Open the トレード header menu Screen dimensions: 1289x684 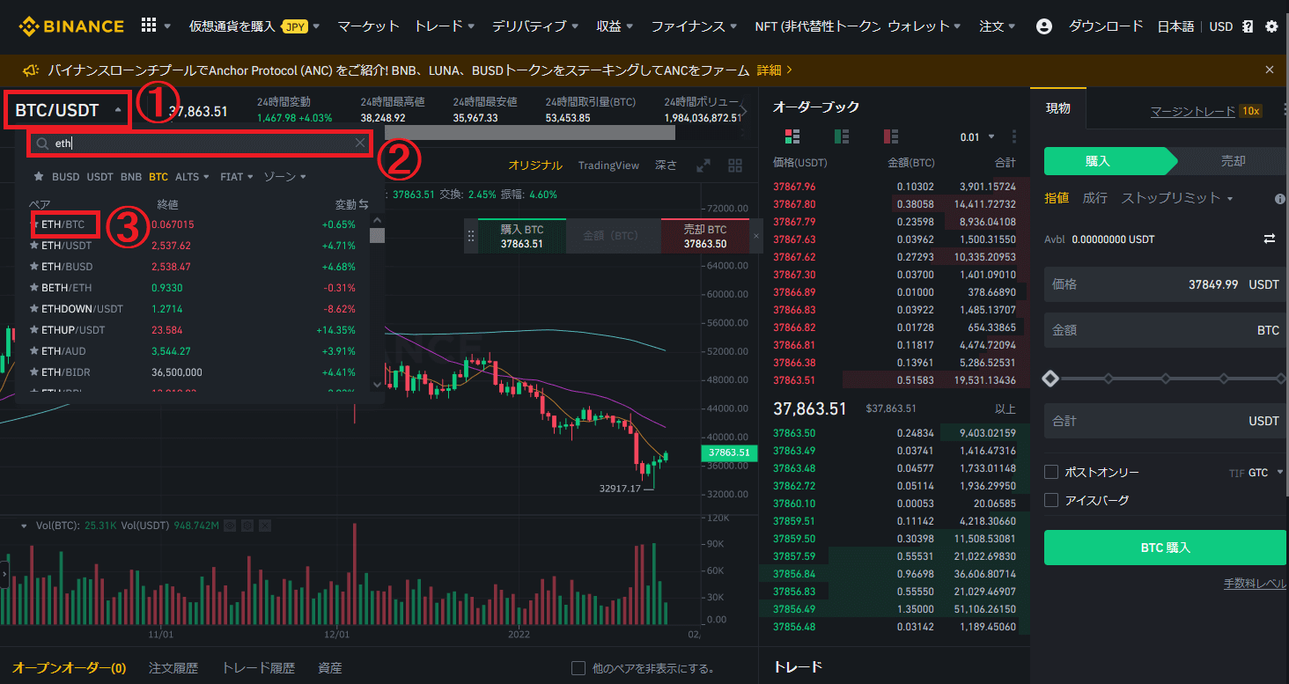[446, 26]
